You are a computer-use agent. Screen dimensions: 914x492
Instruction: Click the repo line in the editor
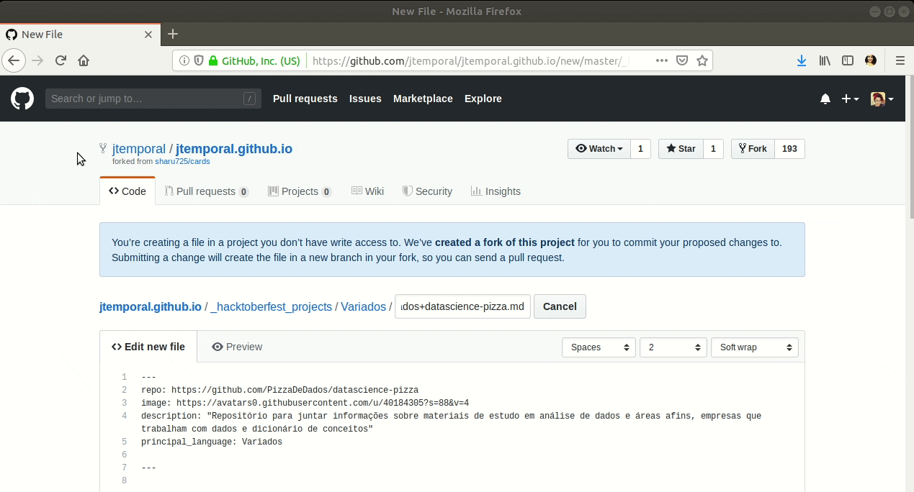pyautogui.click(x=279, y=390)
